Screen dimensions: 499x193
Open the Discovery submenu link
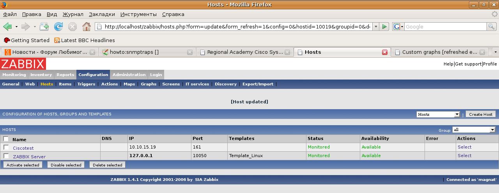click(226, 84)
